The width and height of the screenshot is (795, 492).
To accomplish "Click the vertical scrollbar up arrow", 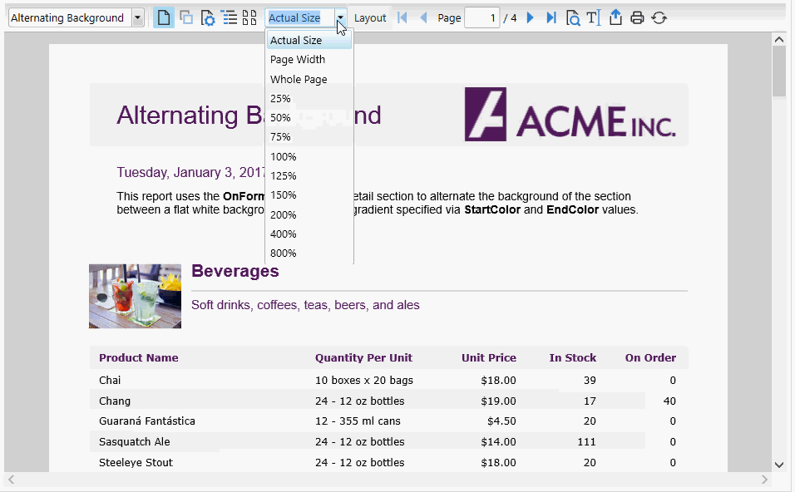I will pyautogui.click(x=779, y=40).
